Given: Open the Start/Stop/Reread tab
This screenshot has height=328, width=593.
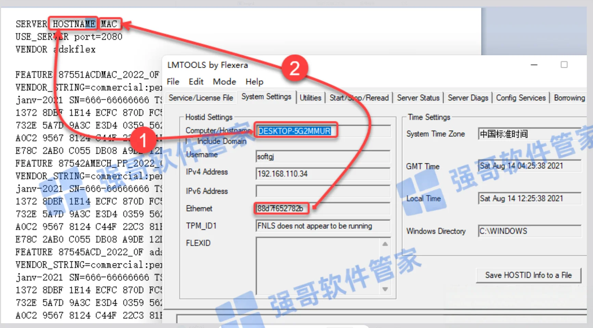Looking at the screenshot, I should 359,98.
